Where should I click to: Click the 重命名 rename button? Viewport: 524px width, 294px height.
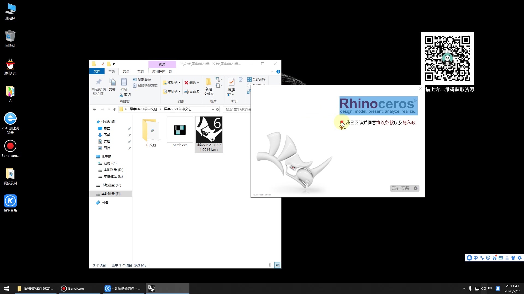coord(192,91)
